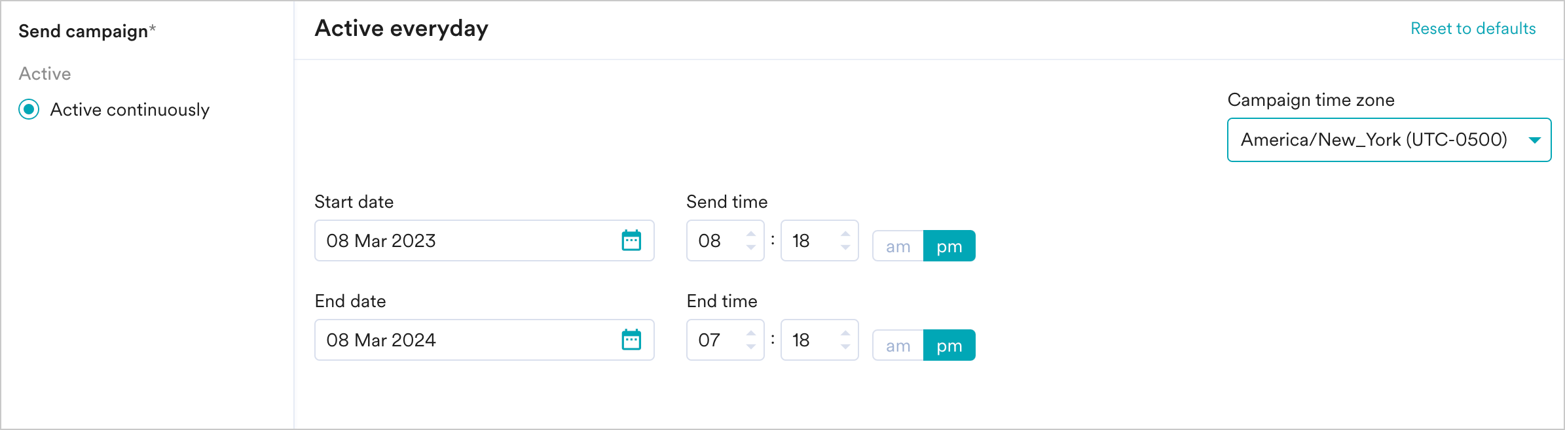The image size is (1565, 430).
Task: Set Send time to pm
Action: tap(949, 246)
